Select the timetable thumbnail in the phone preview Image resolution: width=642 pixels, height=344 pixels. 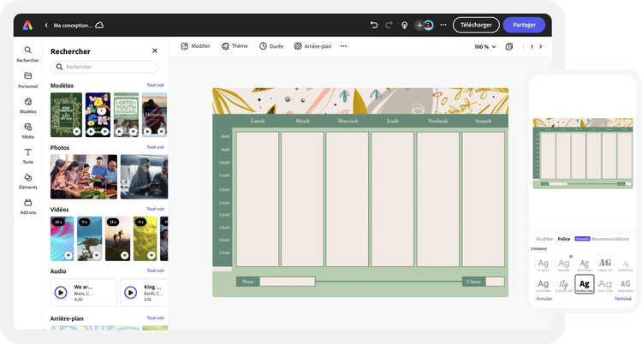[583, 154]
